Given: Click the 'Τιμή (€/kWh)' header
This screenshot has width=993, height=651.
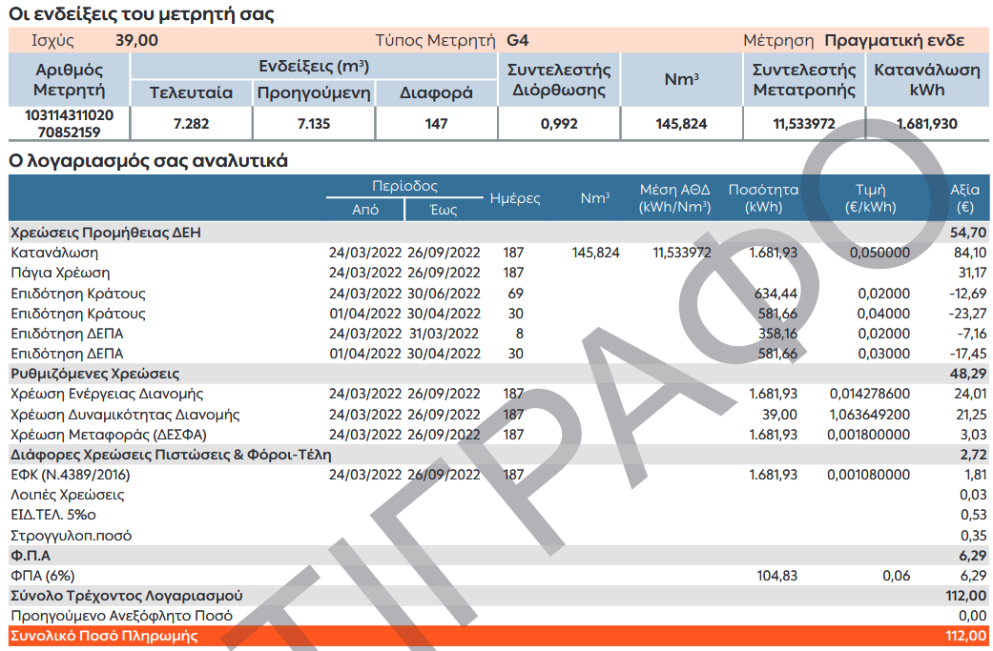Looking at the screenshot, I should (x=871, y=198).
